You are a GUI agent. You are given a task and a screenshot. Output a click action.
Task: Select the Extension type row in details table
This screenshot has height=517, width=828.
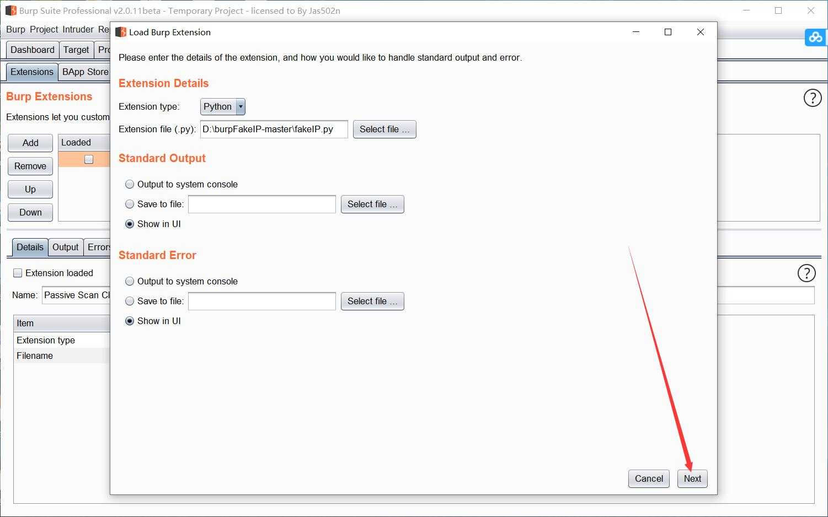tap(62, 340)
